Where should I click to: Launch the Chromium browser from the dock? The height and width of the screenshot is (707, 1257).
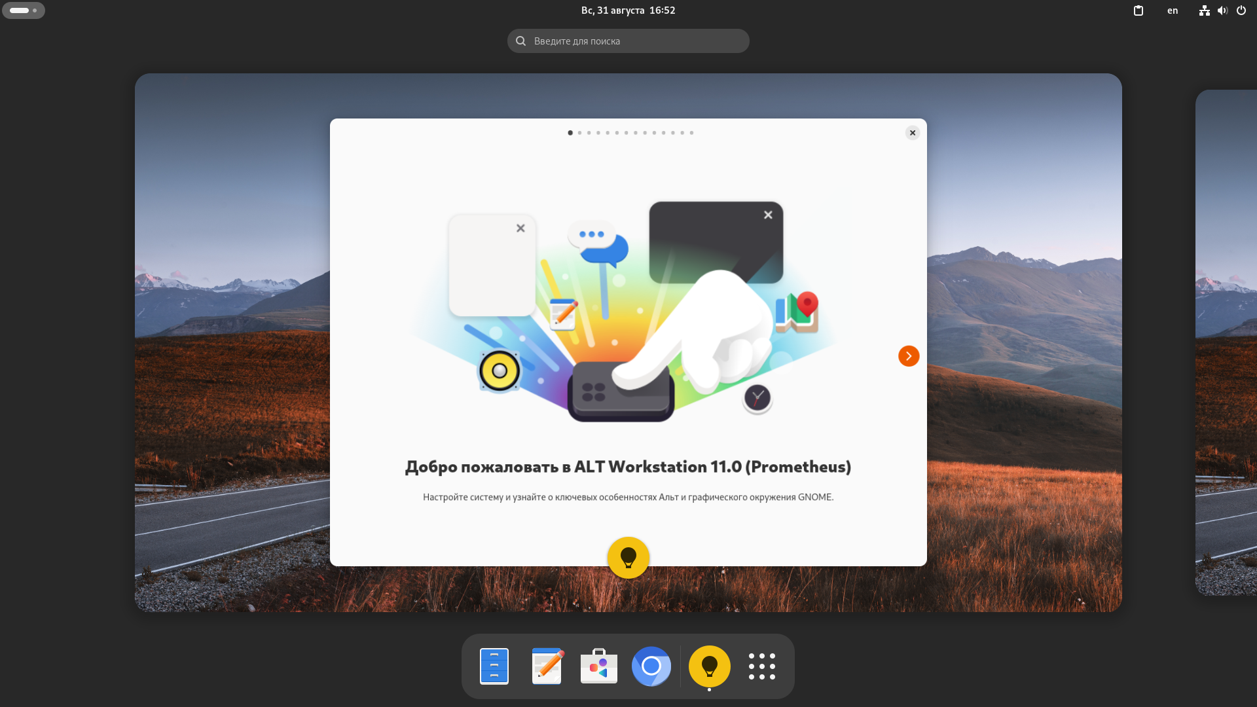[651, 666]
